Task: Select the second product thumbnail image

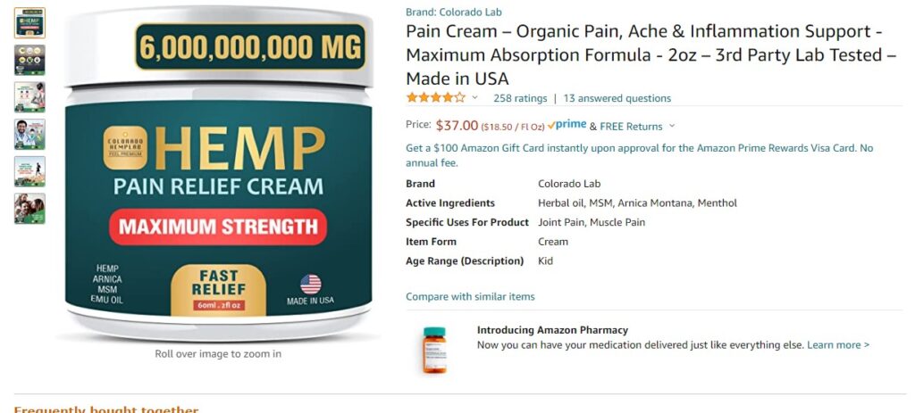Action: (29, 60)
